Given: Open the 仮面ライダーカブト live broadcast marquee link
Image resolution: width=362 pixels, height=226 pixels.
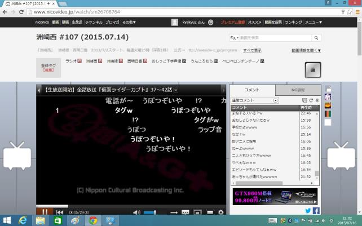Looking at the screenshot, I should click(x=108, y=90).
